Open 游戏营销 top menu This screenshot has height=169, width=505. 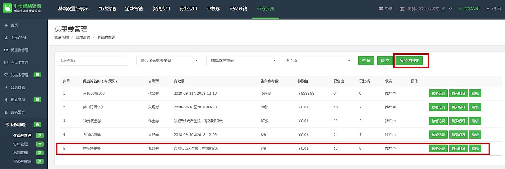pyautogui.click(x=133, y=9)
